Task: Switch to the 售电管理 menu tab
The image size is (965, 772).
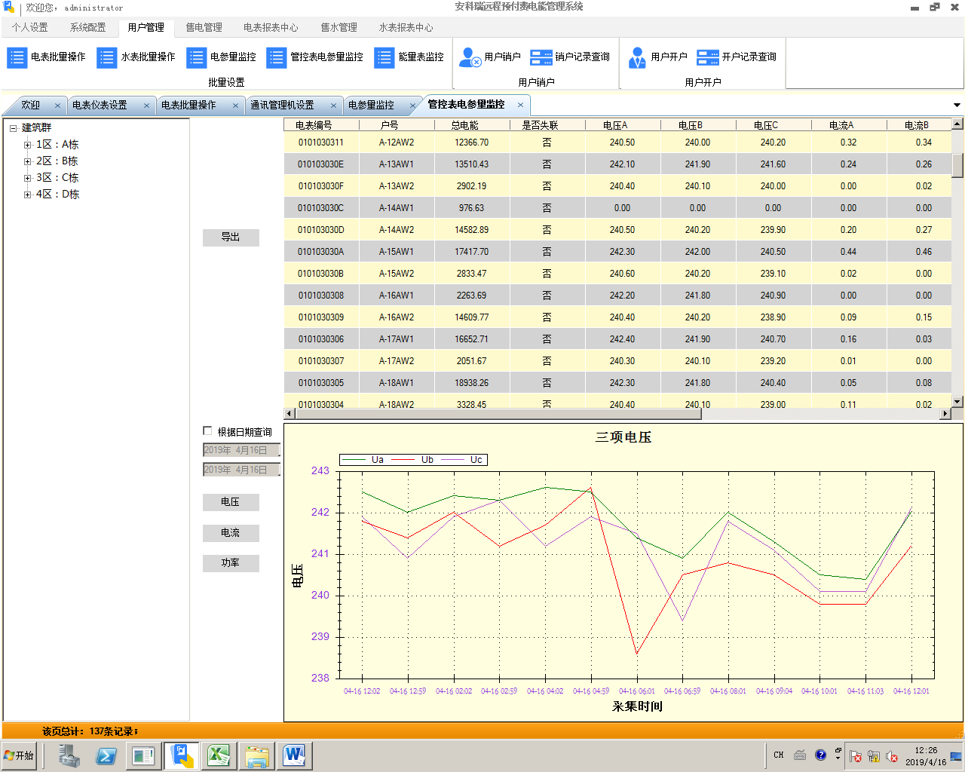Action: point(204,27)
